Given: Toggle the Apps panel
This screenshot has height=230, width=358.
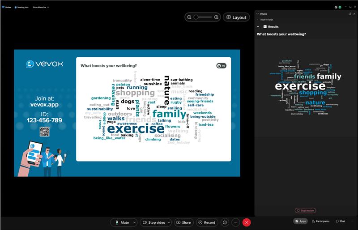Looking at the screenshot, I should tap(300, 221).
